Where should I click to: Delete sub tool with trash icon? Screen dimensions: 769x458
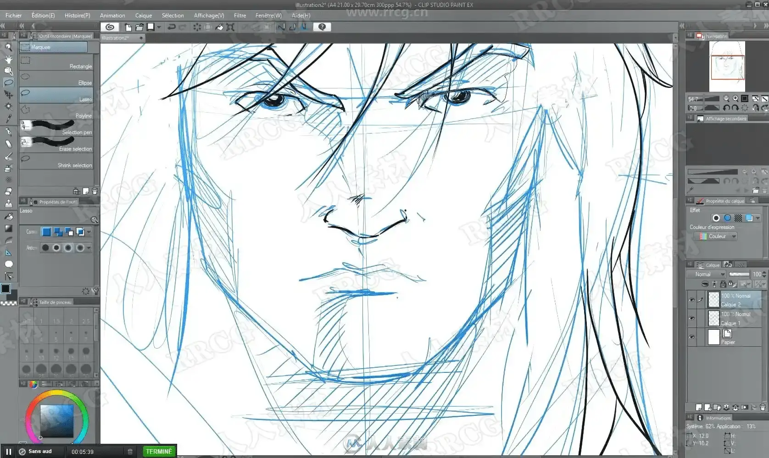pyautogui.click(x=95, y=191)
